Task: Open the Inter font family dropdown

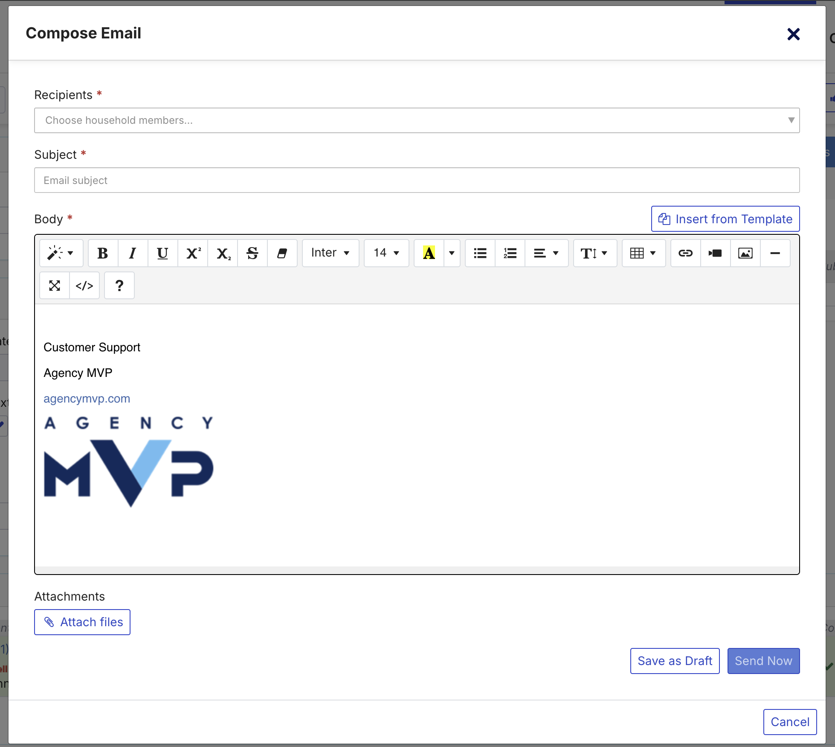Action: (x=331, y=253)
